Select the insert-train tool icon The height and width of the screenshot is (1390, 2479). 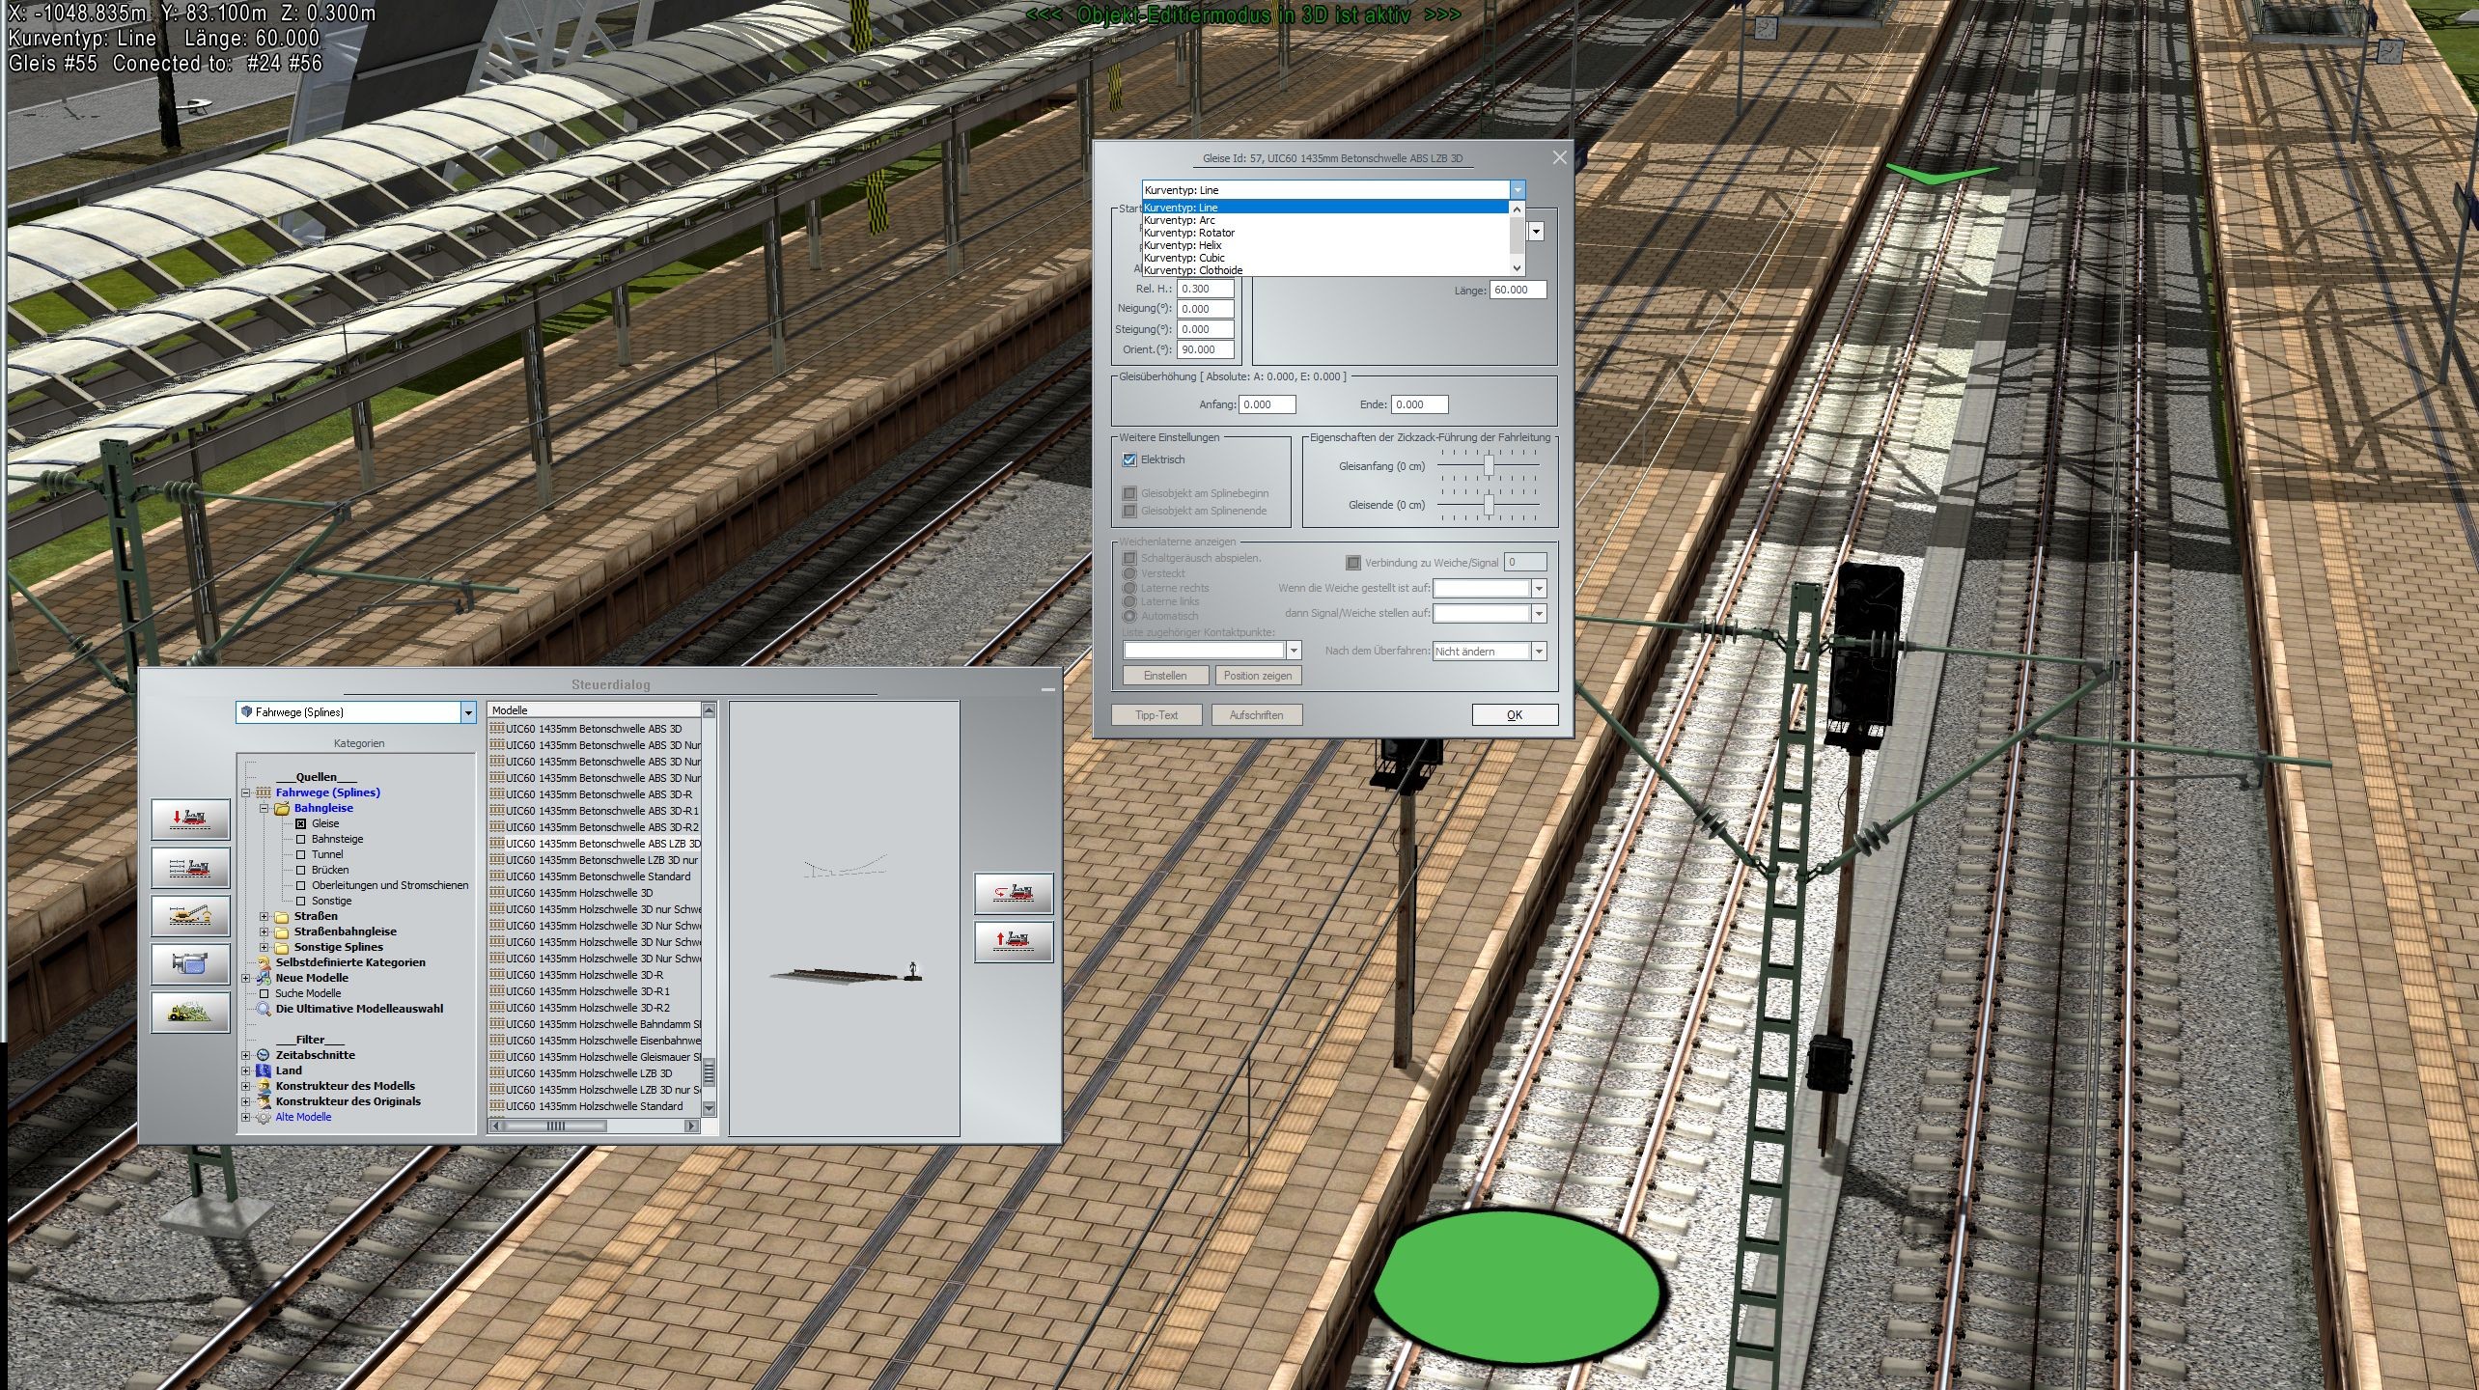point(190,820)
